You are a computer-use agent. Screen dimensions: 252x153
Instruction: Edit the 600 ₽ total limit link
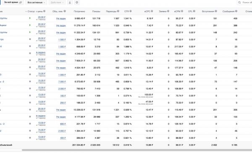(x=63, y=124)
